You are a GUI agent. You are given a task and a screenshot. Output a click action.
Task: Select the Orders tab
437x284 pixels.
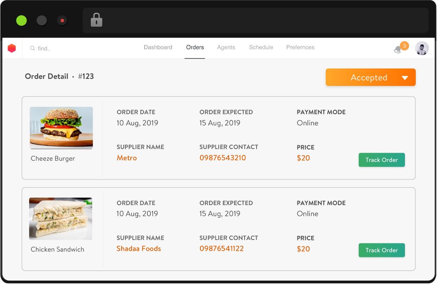(195, 47)
